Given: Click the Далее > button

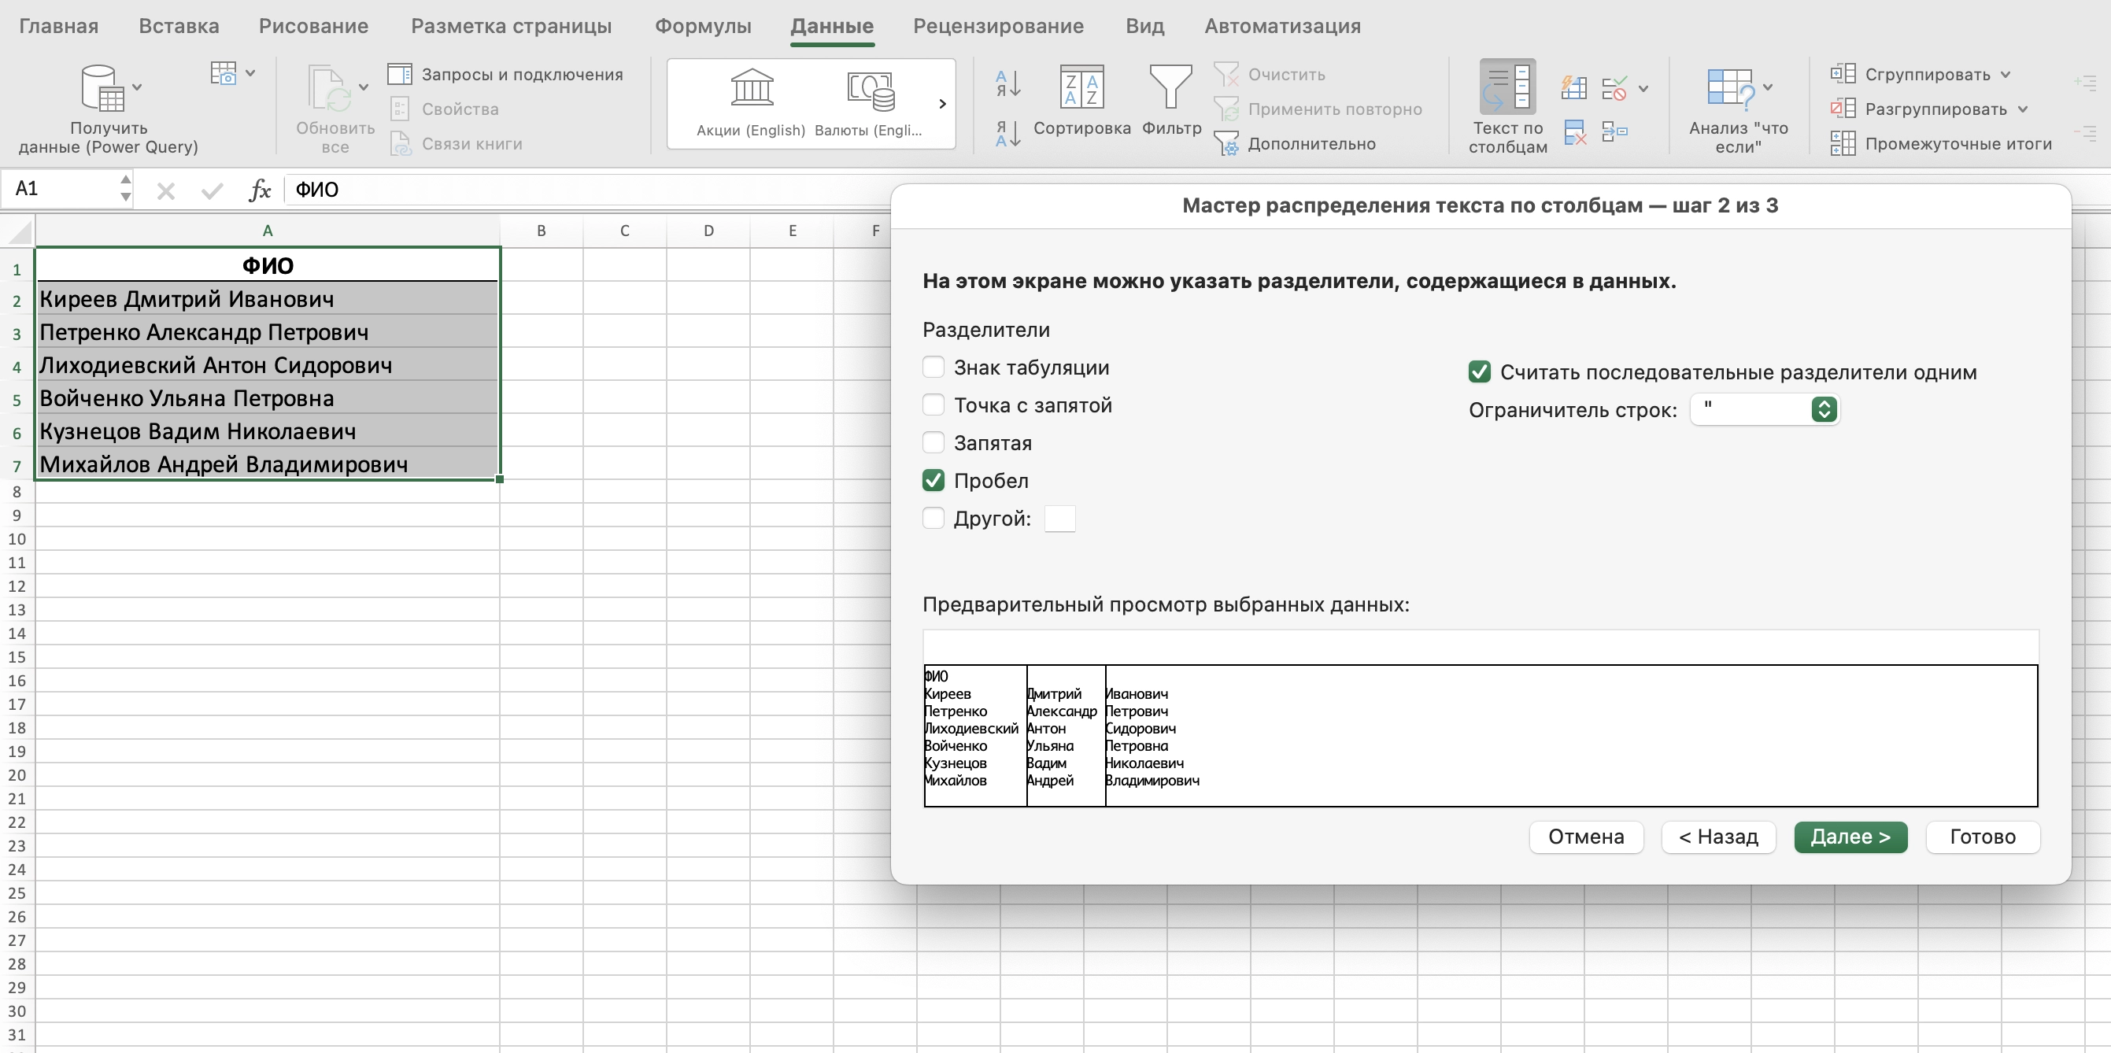Looking at the screenshot, I should coord(1850,837).
